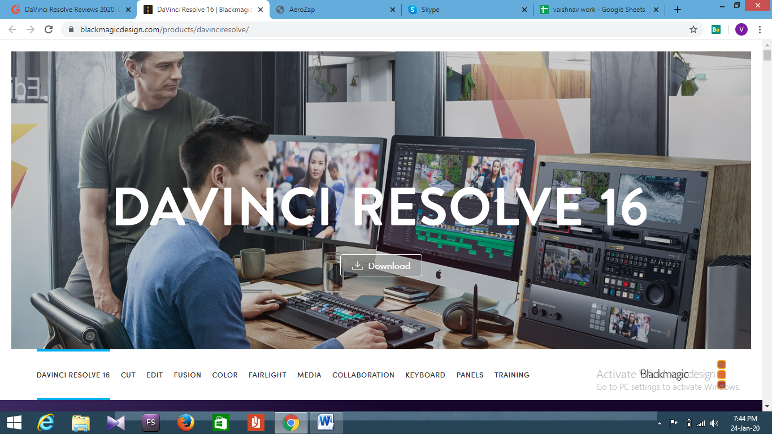Click the padlock site info icon
The width and height of the screenshot is (772, 434).
click(71, 29)
